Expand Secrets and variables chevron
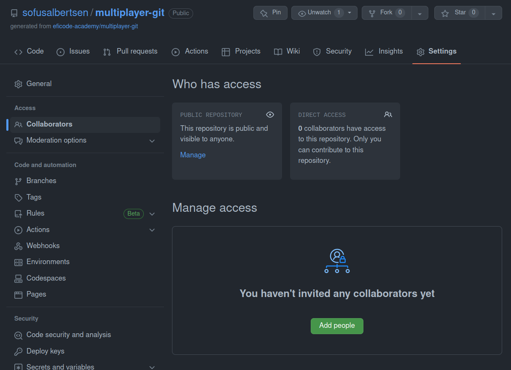 [x=152, y=367]
